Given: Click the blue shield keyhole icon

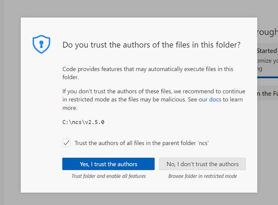Looking at the screenshot, I should point(41,44).
